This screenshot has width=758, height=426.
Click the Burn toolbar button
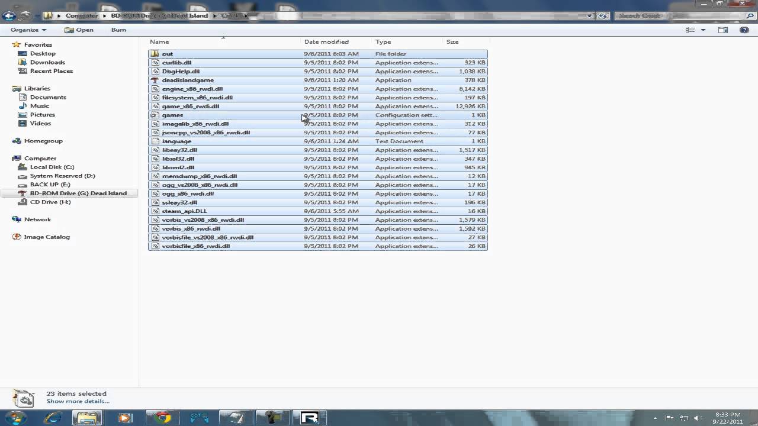point(118,30)
